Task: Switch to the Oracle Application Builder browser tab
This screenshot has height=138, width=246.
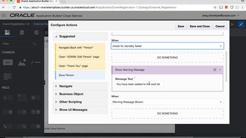Action: tap(37, 2)
